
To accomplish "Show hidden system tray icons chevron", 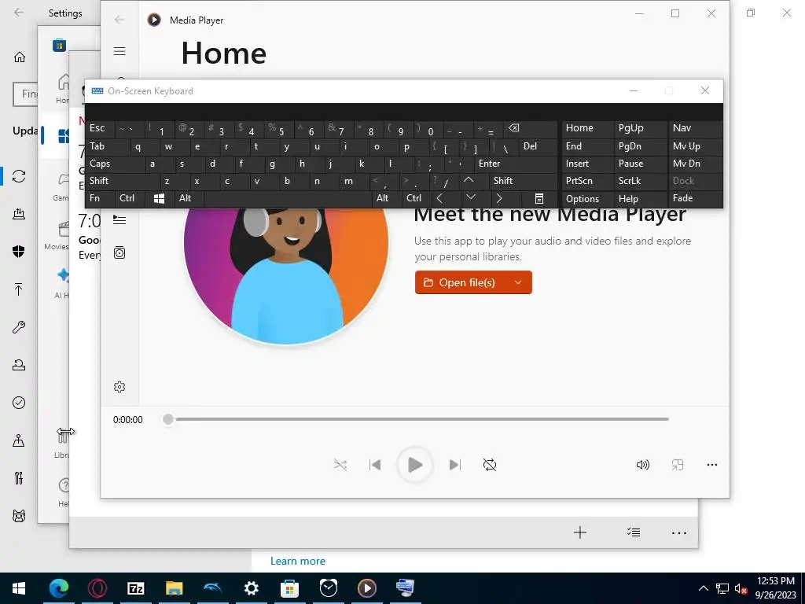I will [704, 588].
